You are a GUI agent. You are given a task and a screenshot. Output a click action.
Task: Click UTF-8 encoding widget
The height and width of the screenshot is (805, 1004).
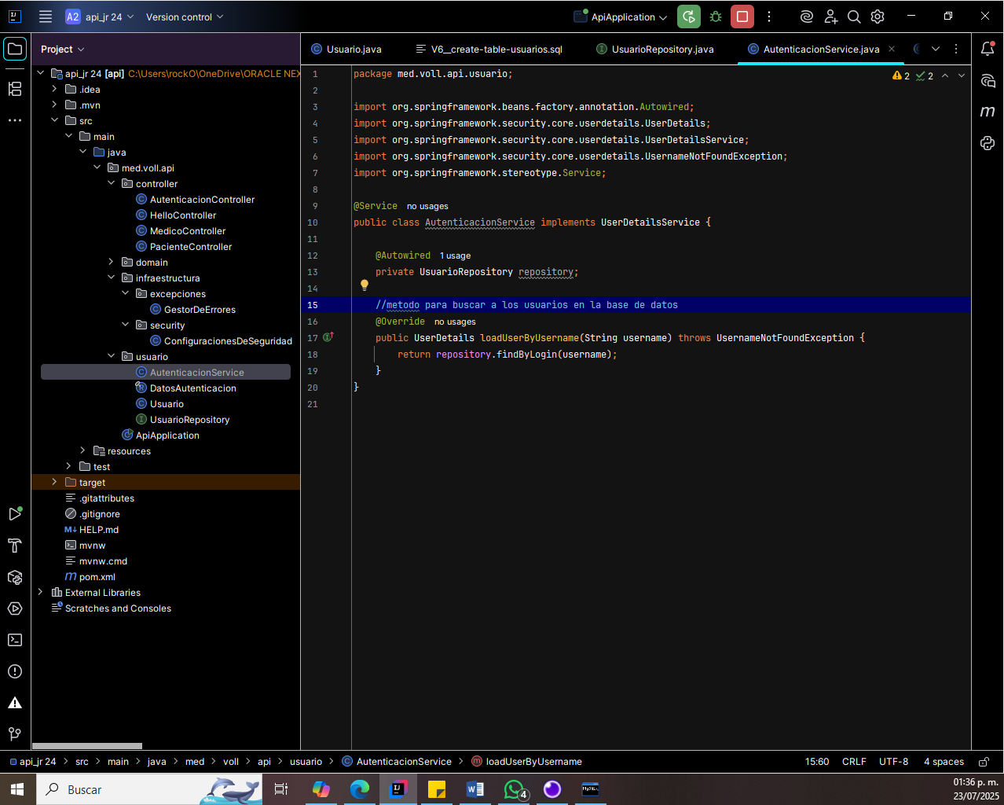point(893,762)
